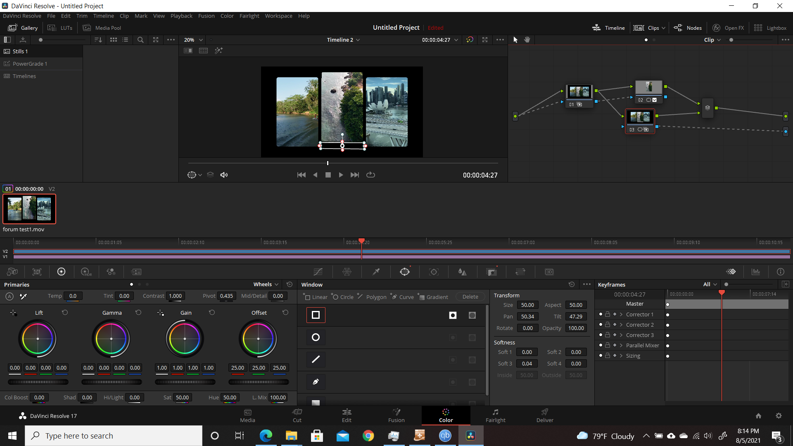Viewport: 793px width, 446px height.
Task: Click the Soft 3 value field
Action: (x=527, y=363)
